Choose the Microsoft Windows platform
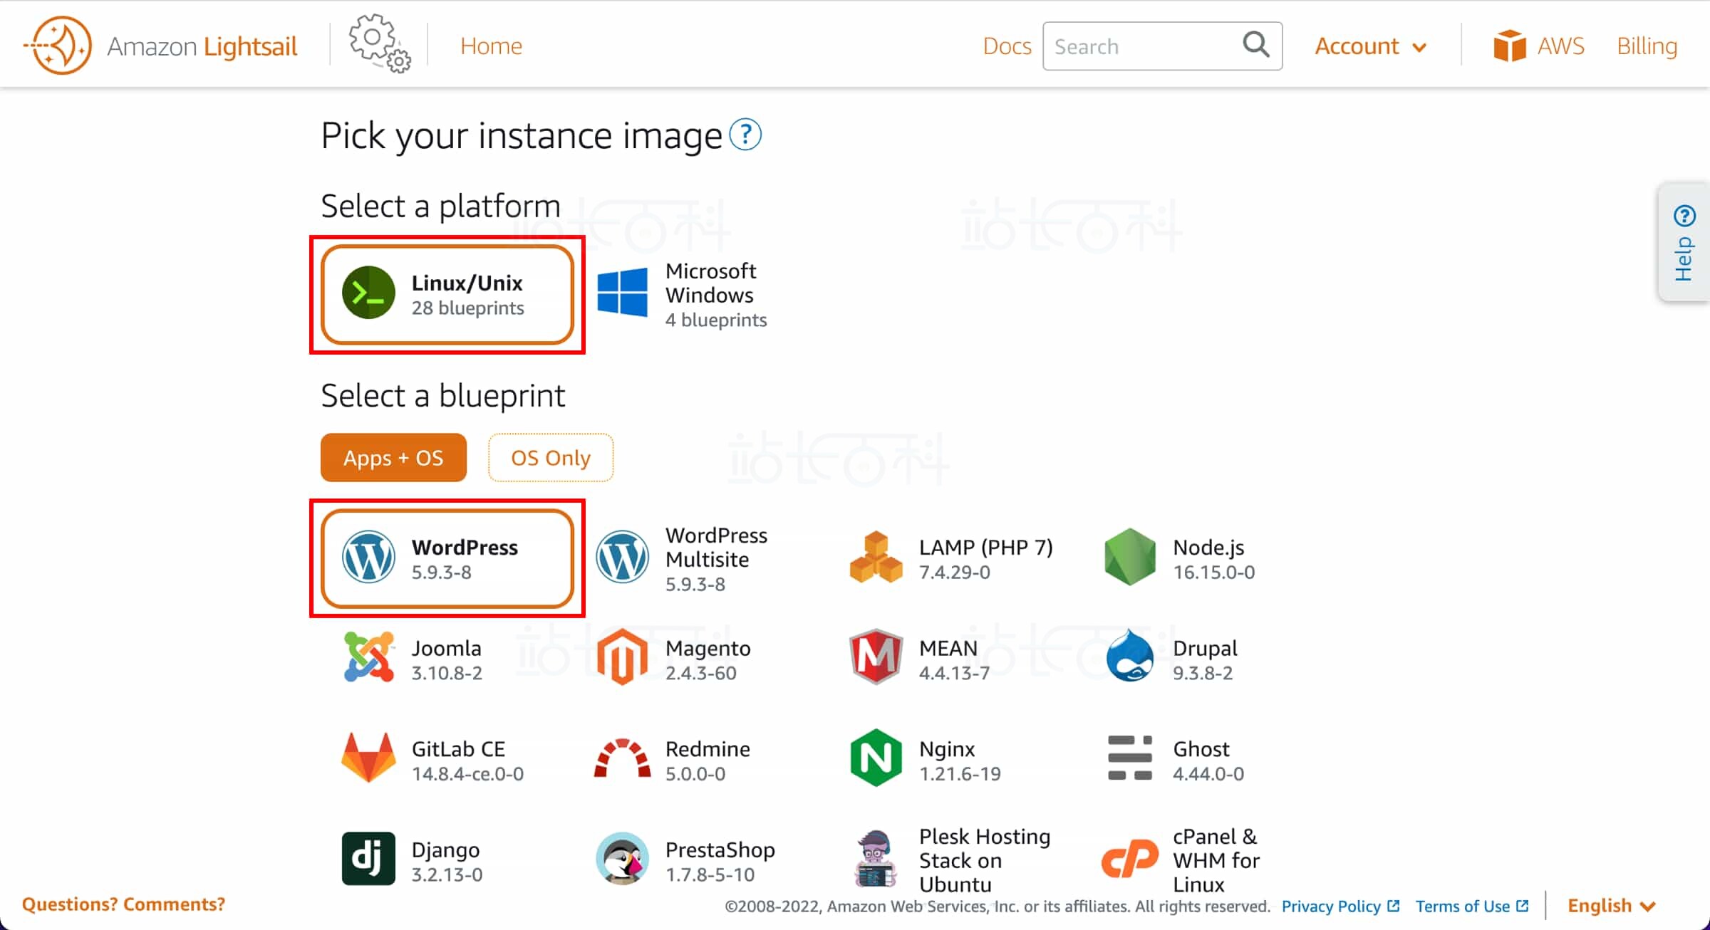This screenshot has width=1710, height=930. tap(682, 294)
